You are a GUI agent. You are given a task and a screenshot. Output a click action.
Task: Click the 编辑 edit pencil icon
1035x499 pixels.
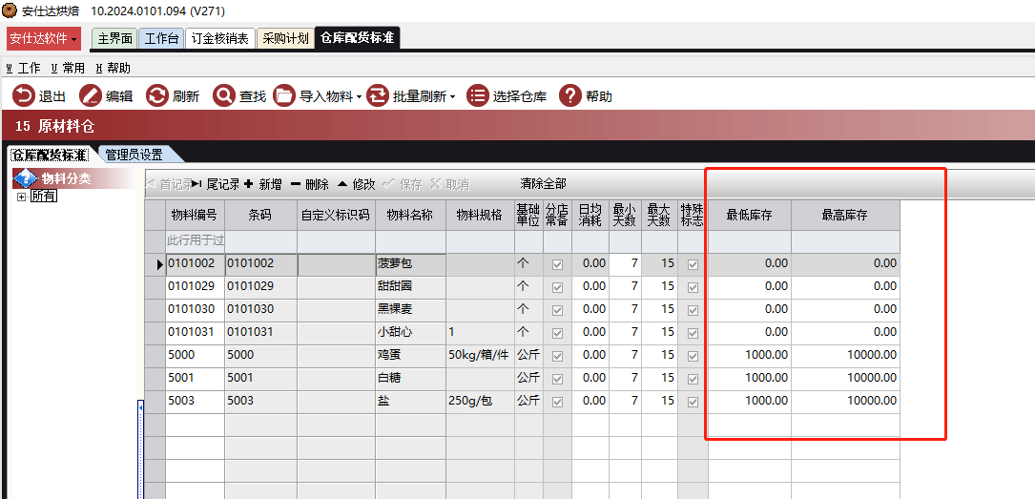tap(90, 96)
